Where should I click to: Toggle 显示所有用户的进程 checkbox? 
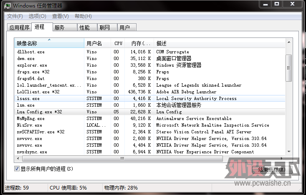coord(17,169)
